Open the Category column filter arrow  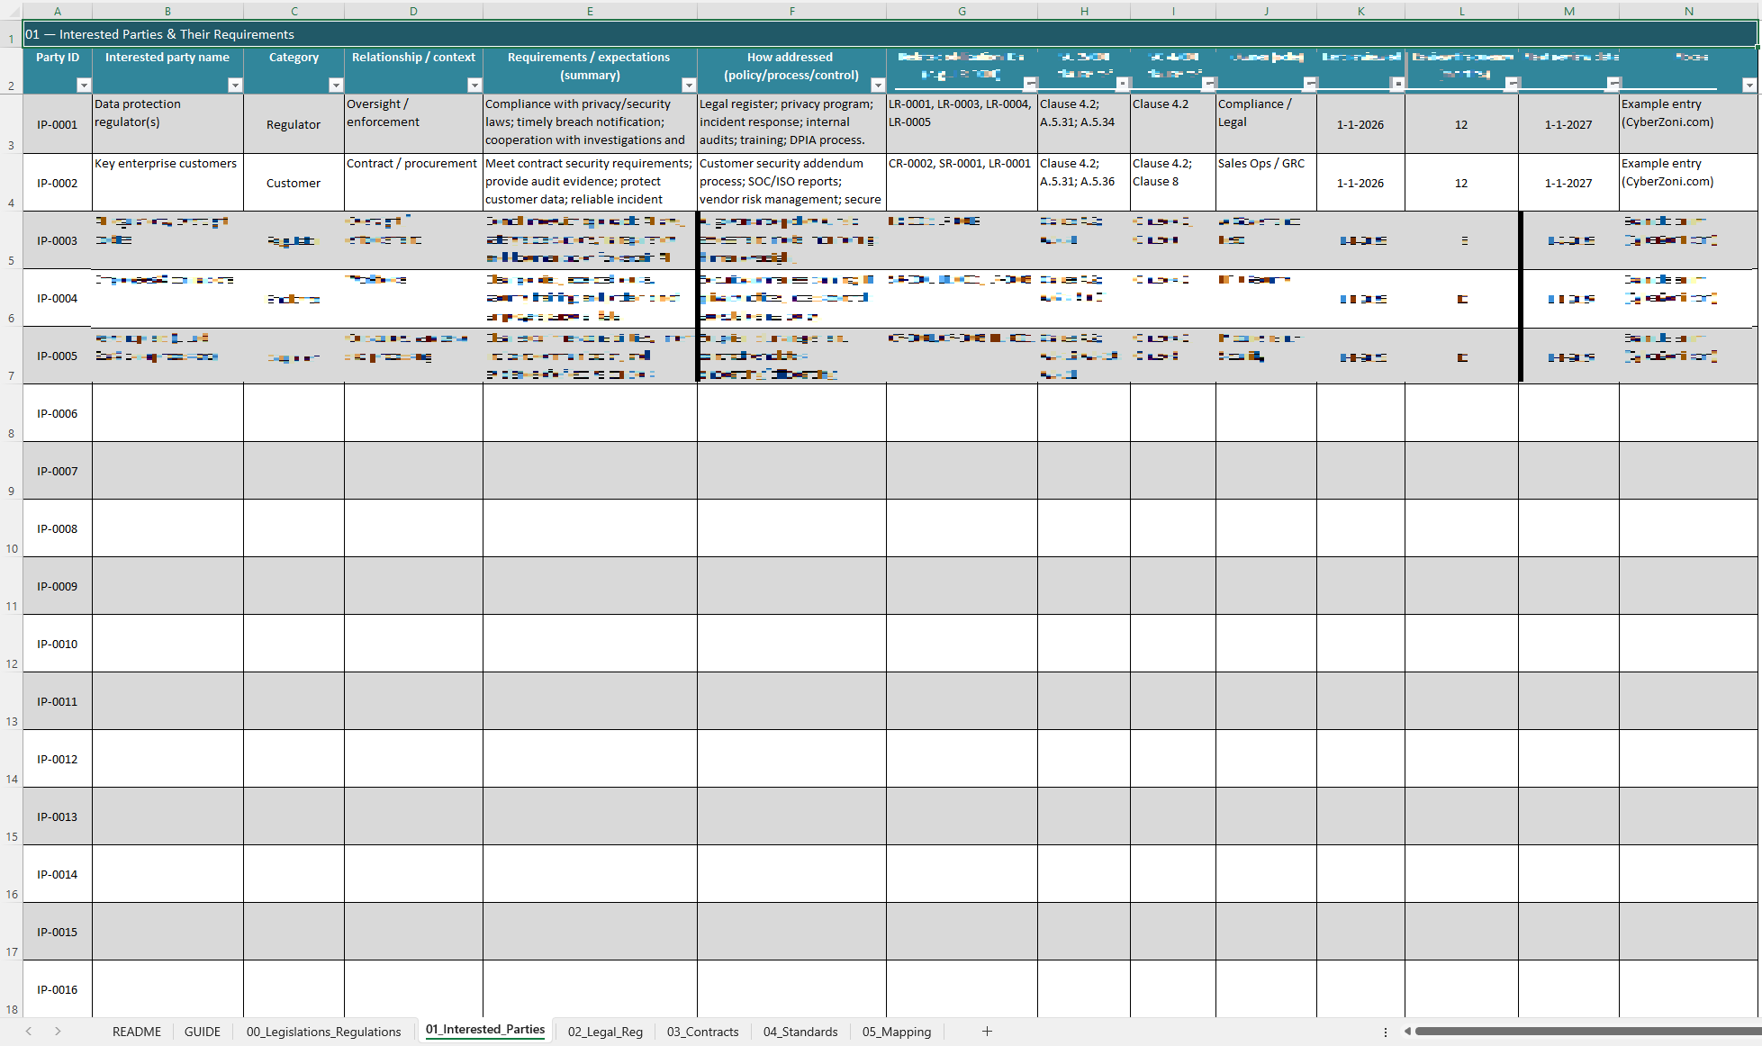336,85
